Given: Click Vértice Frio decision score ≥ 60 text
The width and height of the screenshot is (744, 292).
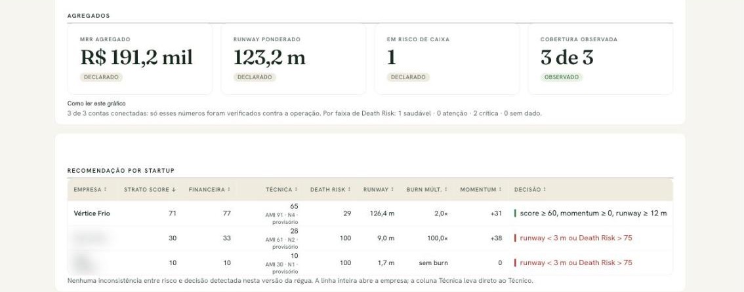Looking at the screenshot, I should tap(593, 213).
